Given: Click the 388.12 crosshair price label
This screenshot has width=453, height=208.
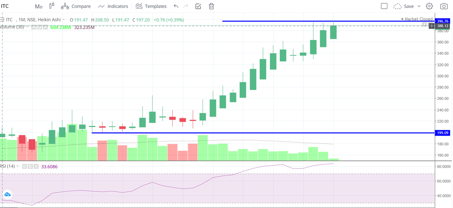Looking at the screenshot, I should 443,26.
